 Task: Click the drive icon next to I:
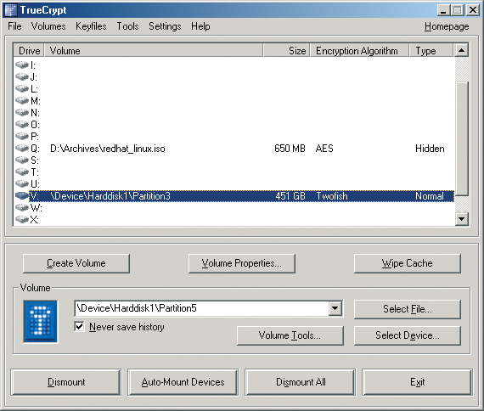coord(22,65)
